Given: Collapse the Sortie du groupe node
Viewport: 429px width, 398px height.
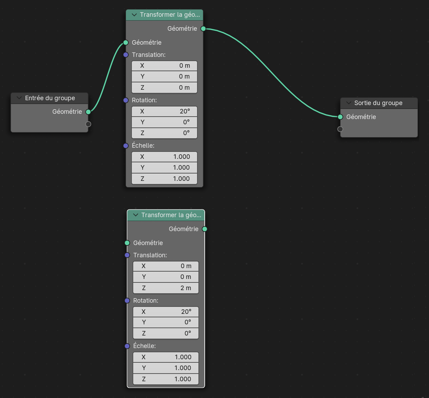Looking at the screenshot, I should tap(348, 103).
